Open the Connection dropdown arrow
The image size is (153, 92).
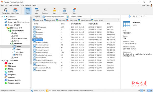(9, 11)
